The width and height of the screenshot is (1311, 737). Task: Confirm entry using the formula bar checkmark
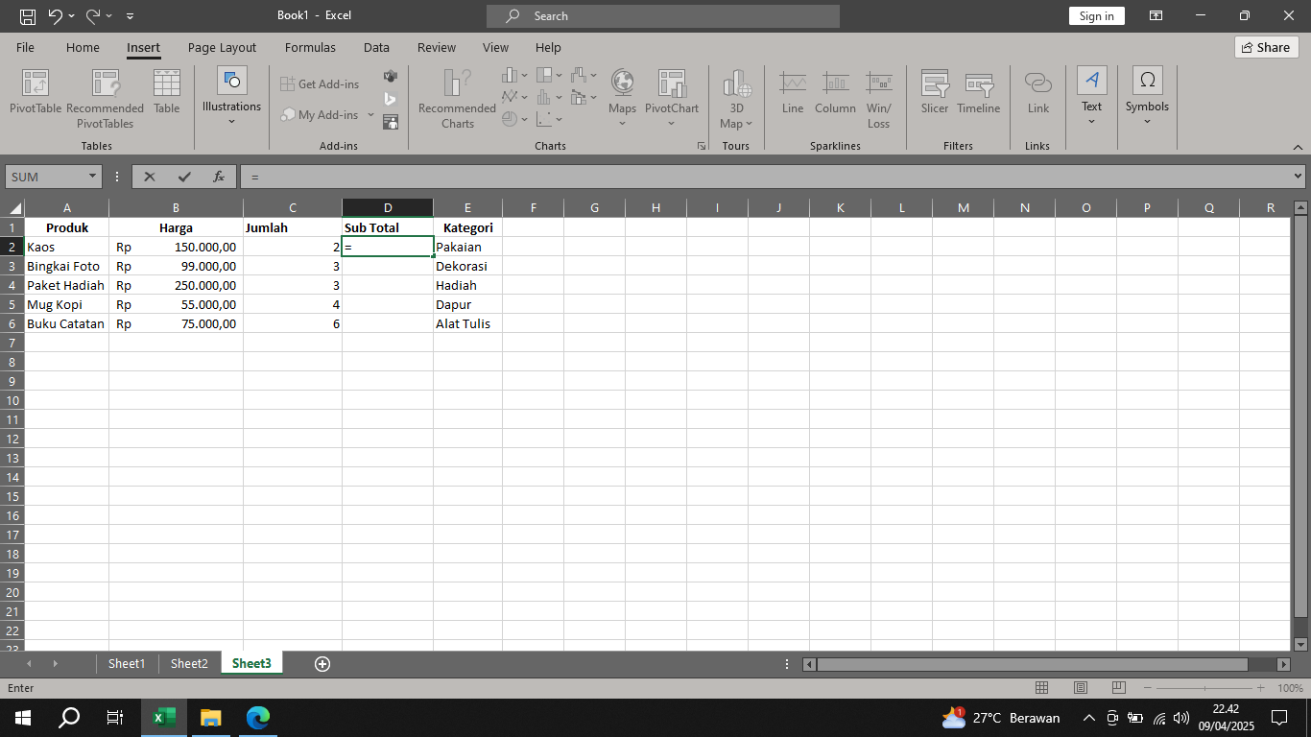(184, 176)
